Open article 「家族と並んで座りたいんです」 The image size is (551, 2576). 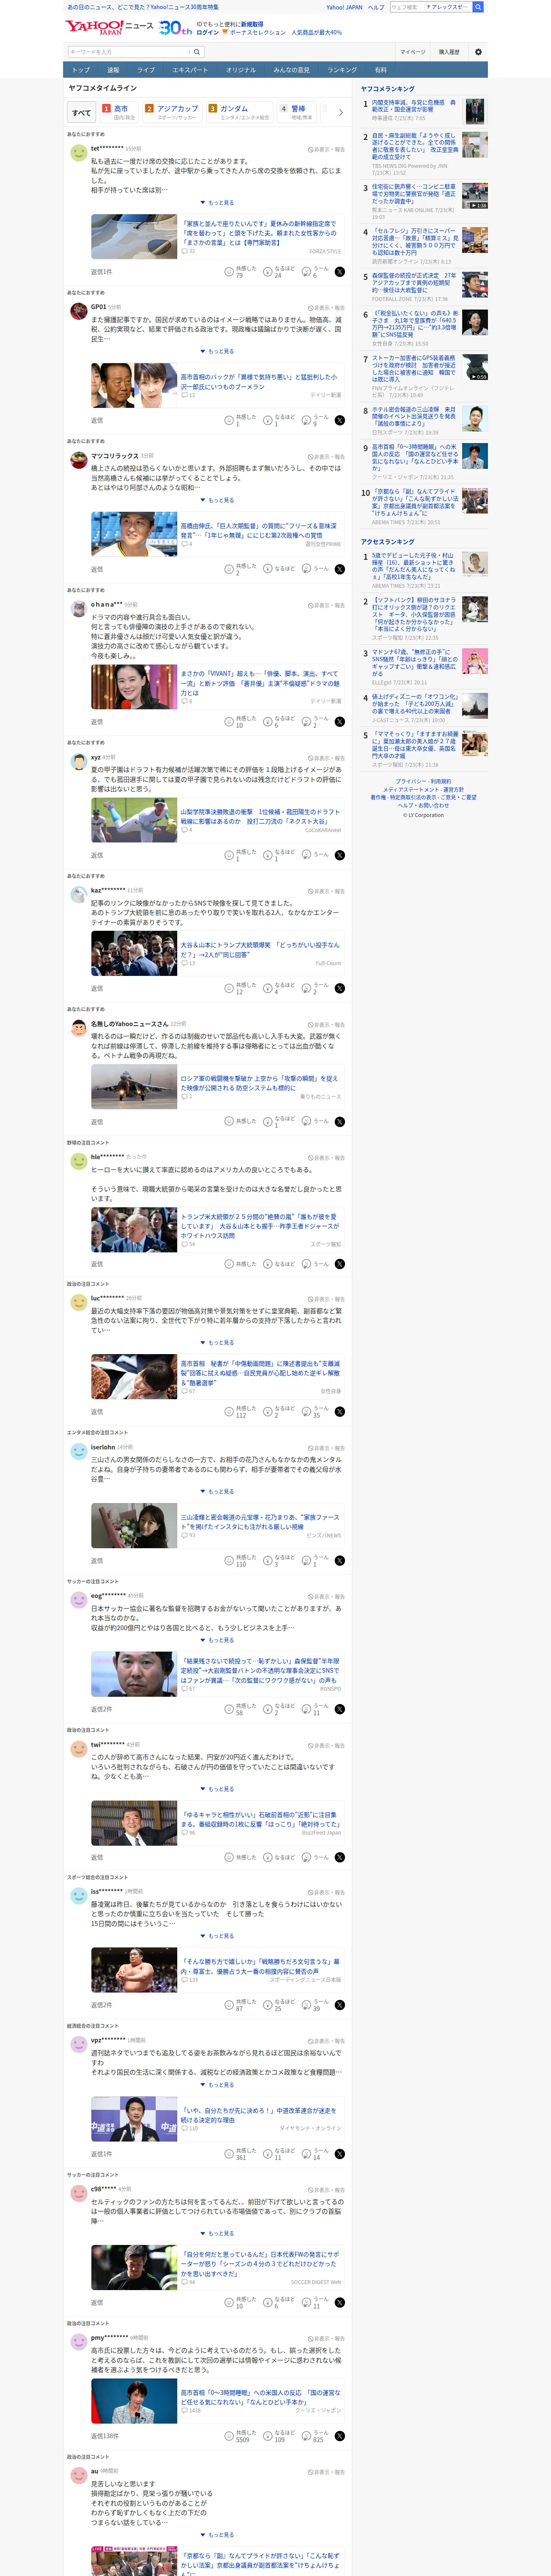click(x=259, y=233)
